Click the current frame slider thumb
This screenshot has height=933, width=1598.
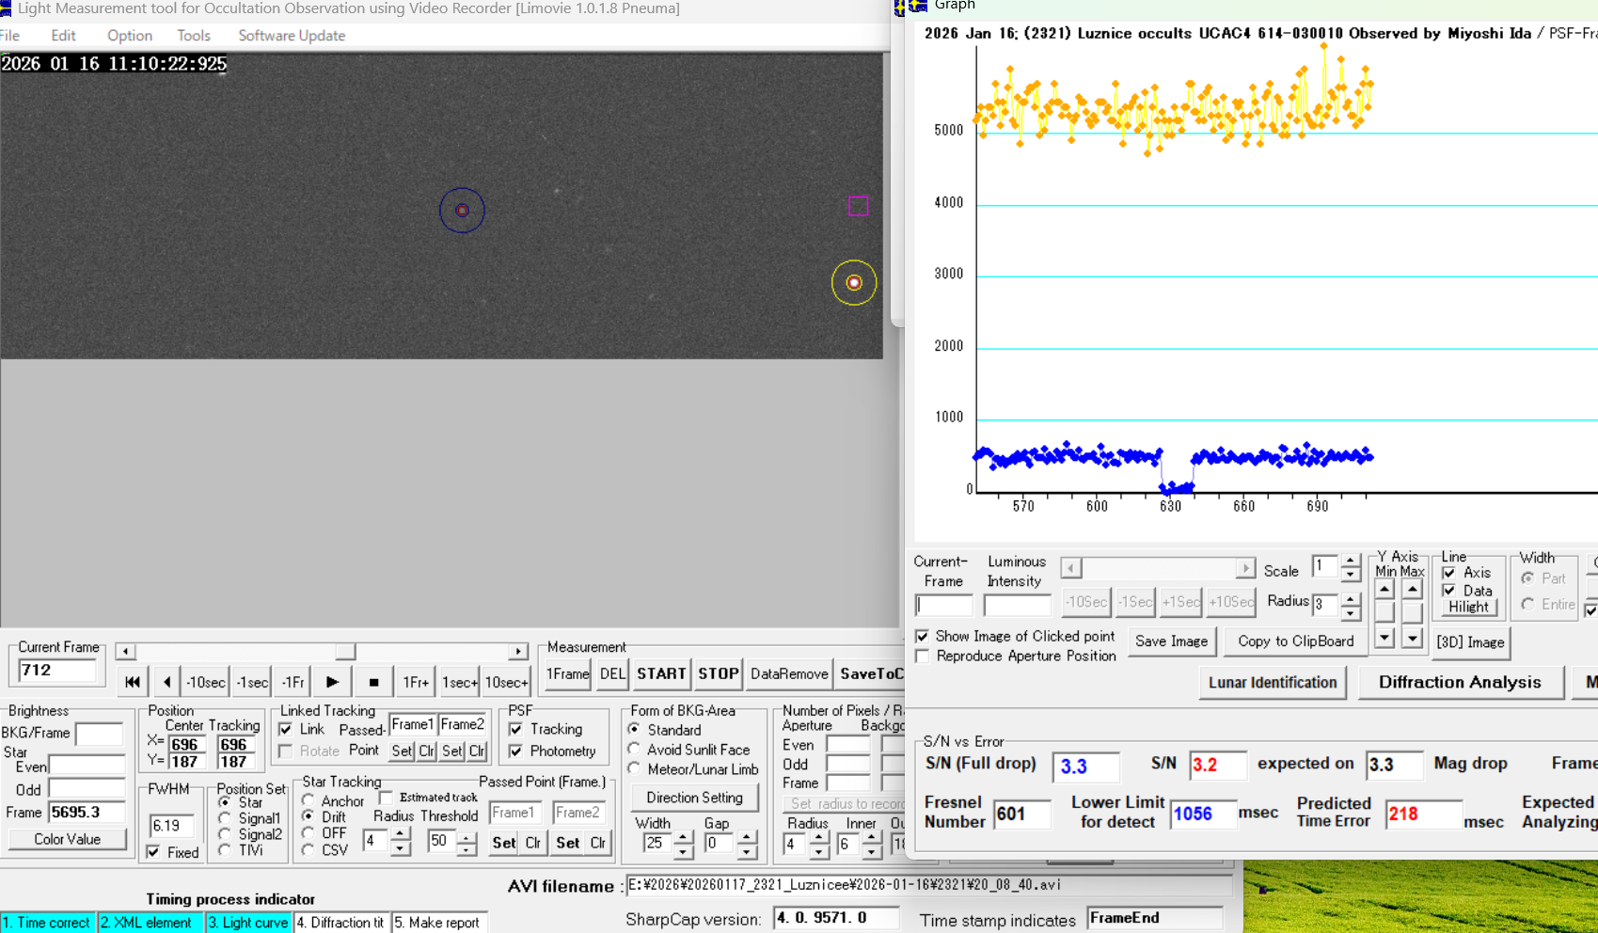pos(345,651)
